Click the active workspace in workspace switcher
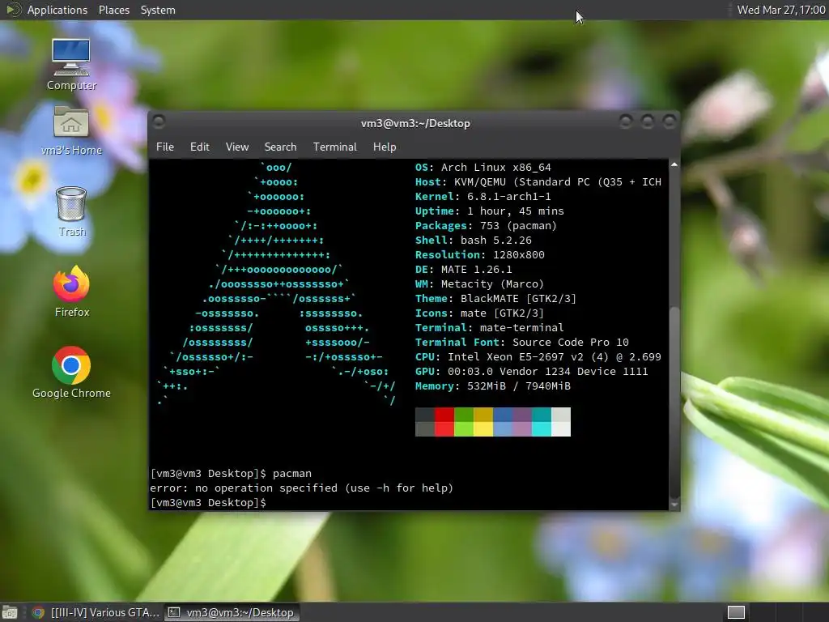 pyautogui.click(x=736, y=612)
